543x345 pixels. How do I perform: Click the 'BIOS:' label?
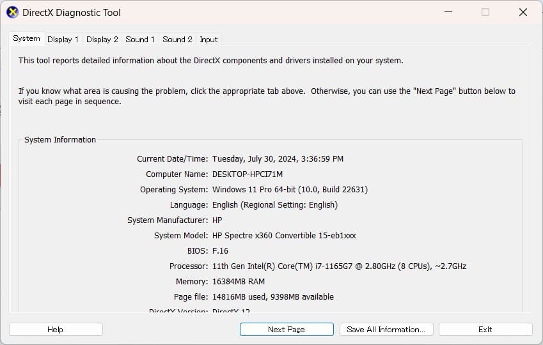point(198,251)
